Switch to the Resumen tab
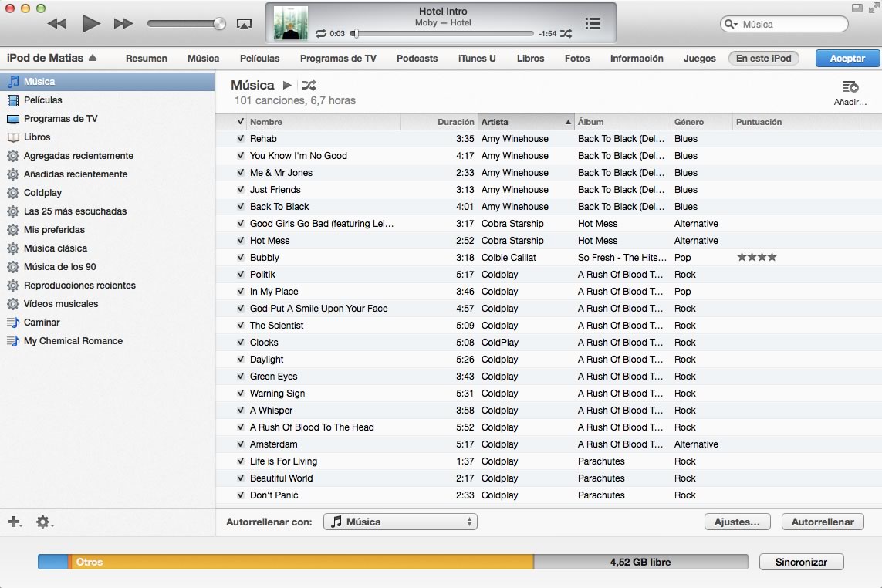The image size is (882, 588). (147, 59)
